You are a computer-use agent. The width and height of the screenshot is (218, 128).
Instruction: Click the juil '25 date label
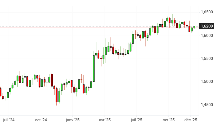pos(136,120)
